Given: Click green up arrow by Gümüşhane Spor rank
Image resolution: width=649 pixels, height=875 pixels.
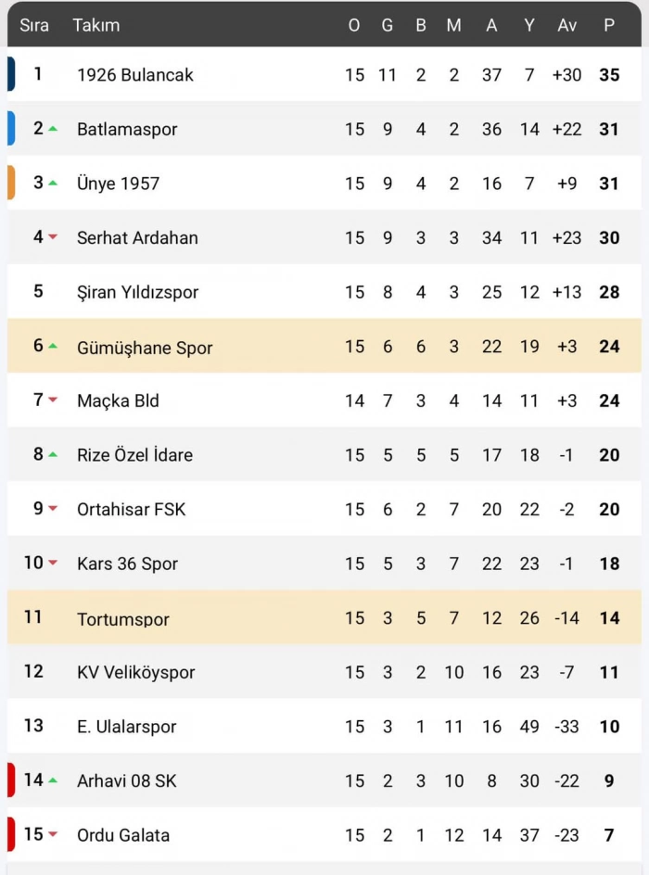Looking at the screenshot, I should (53, 346).
